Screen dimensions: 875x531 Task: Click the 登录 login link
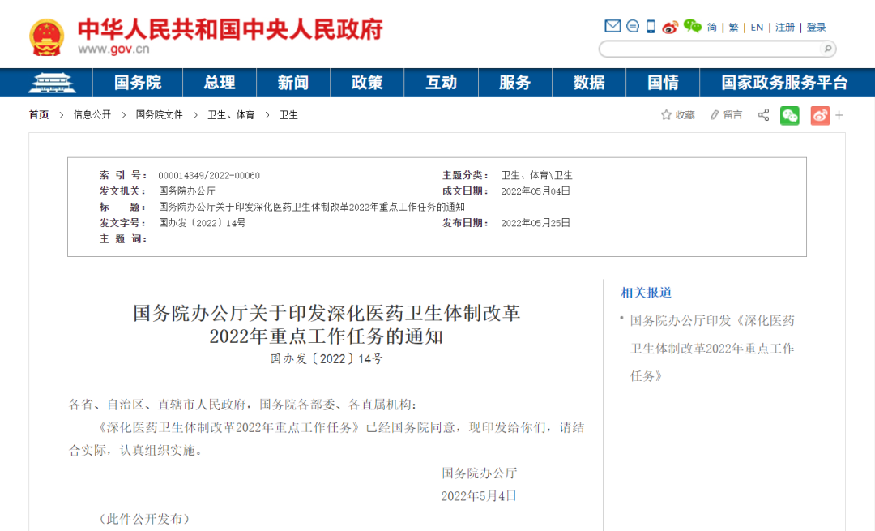click(x=816, y=27)
